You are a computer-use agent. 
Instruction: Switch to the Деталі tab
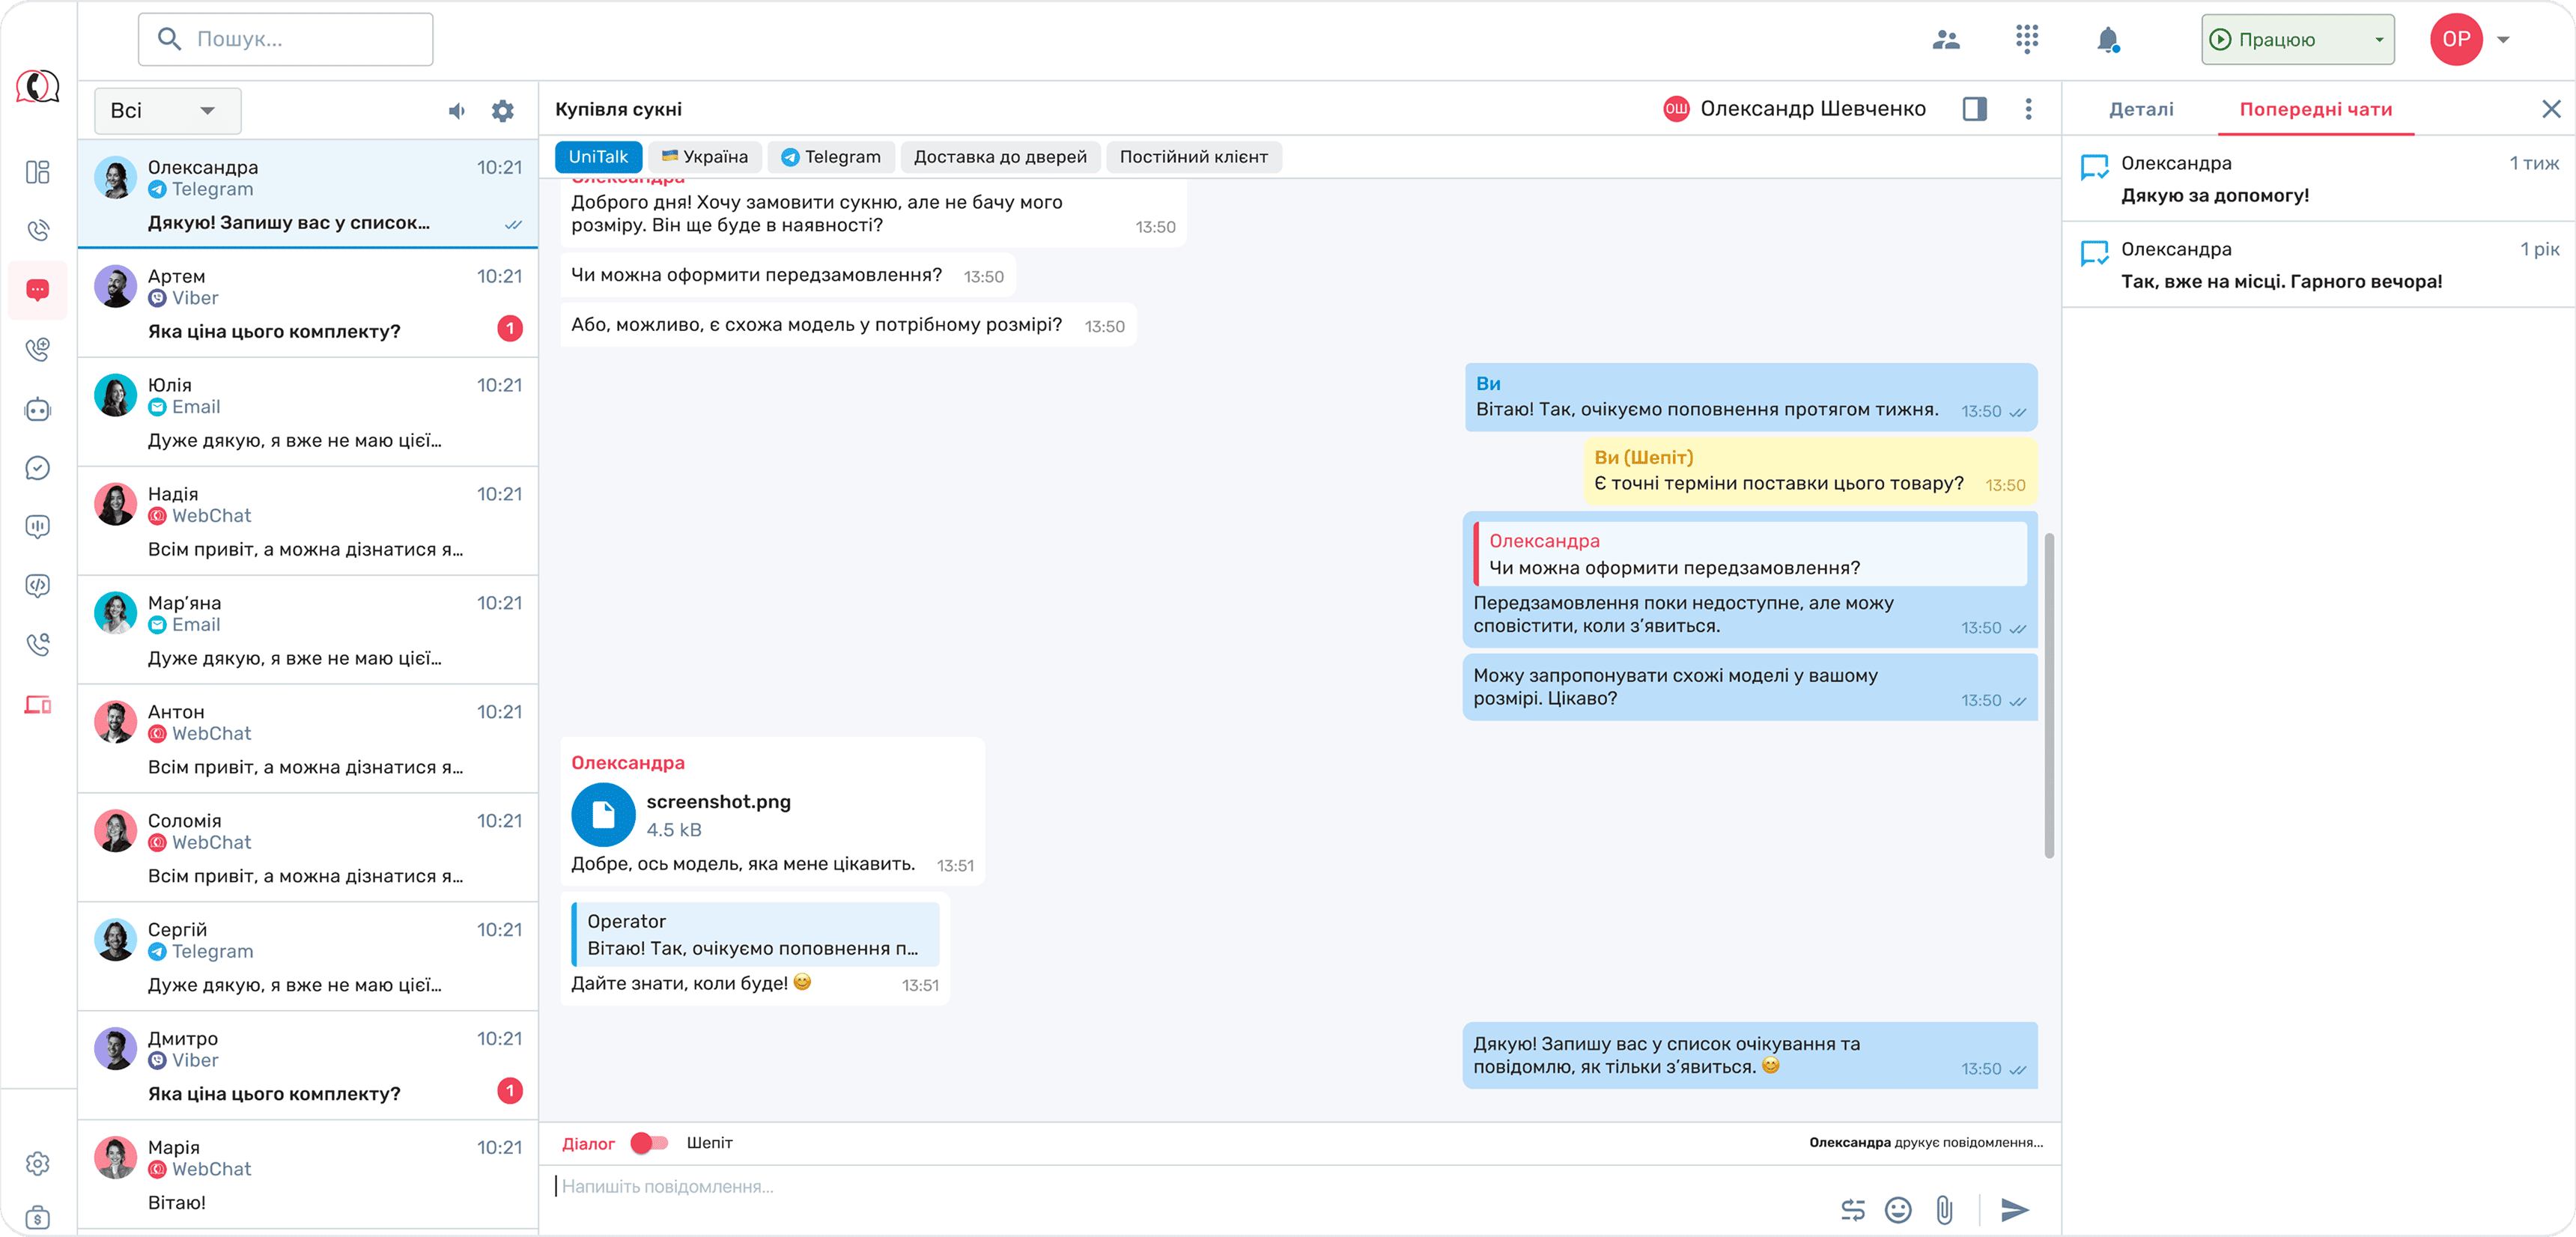click(x=2140, y=110)
